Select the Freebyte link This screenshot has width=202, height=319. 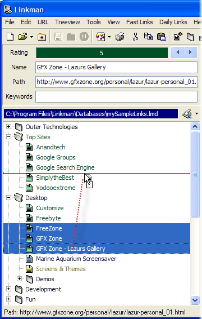48,218
